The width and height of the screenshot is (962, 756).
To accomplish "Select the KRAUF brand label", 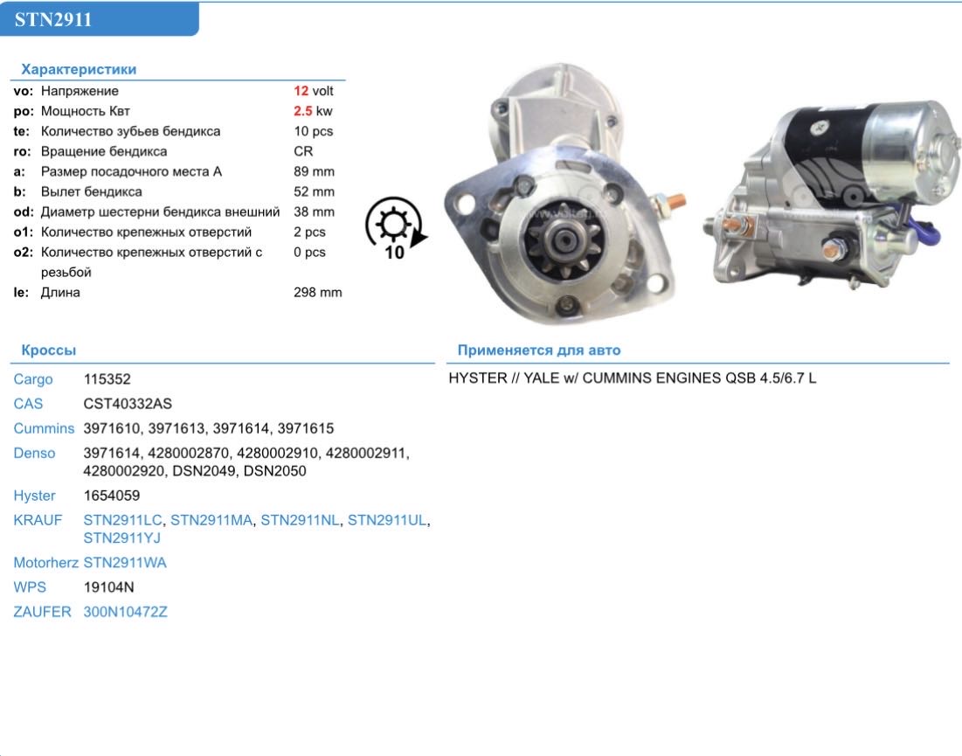I will click(38, 520).
